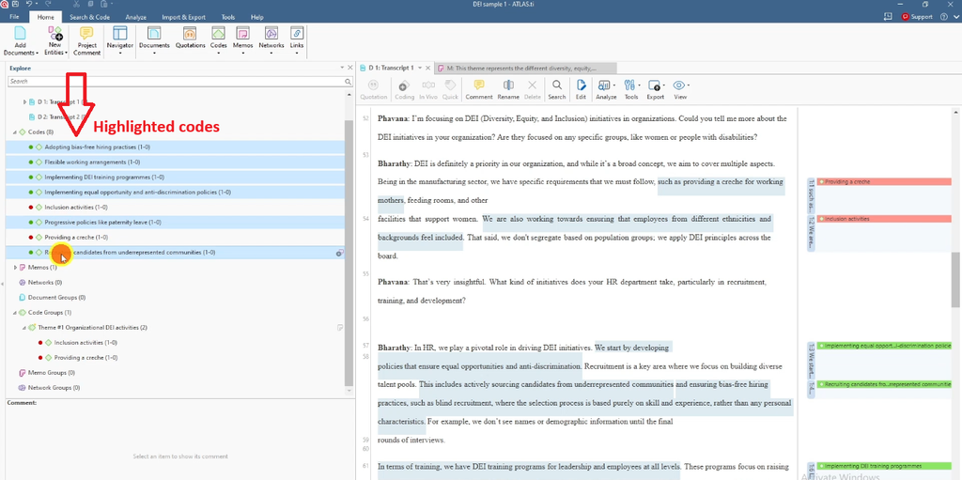Collapse the Code Groups (1) tree node
Screen dimensions: 962x480
tap(15, 313)
